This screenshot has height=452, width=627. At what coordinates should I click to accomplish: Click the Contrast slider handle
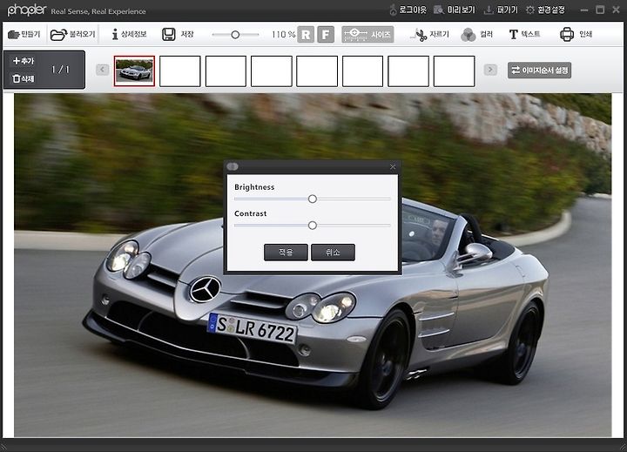(313, 226)
